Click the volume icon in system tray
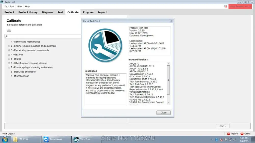Image resolution: width=255 pixels, height=143 pixels. point(235,140)
